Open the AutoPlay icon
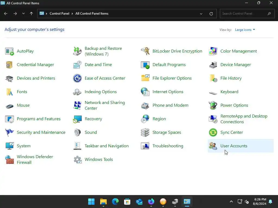 (x=10, y=51)
